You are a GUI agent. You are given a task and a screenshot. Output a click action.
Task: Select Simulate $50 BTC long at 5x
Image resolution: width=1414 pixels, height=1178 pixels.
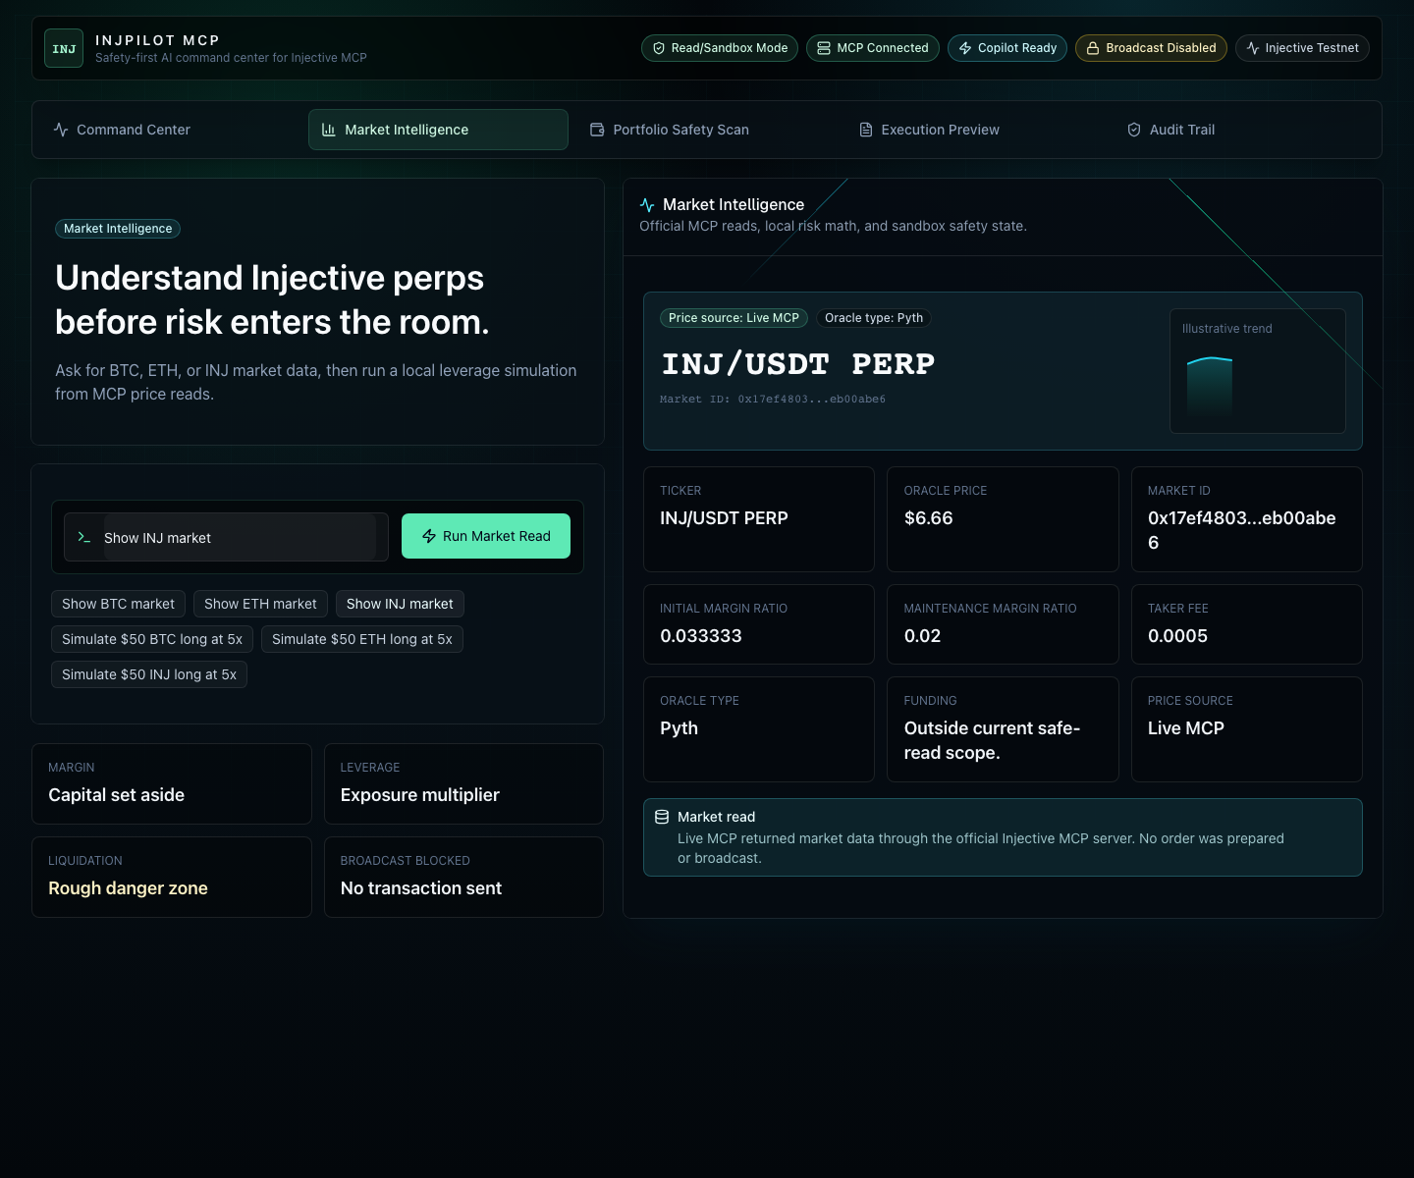click(x=152, y=639)
